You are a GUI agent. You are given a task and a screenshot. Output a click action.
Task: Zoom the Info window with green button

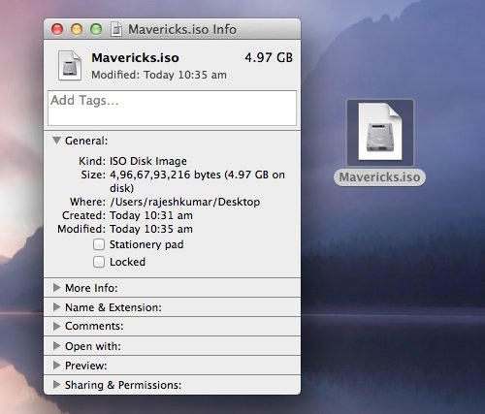tap(96, 29)
